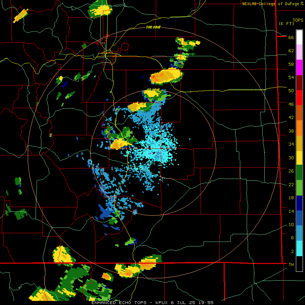Viewport: 305px width, 305px height.
Task: Click the TH threshold legend label
Action: click(x=291, y=264)
